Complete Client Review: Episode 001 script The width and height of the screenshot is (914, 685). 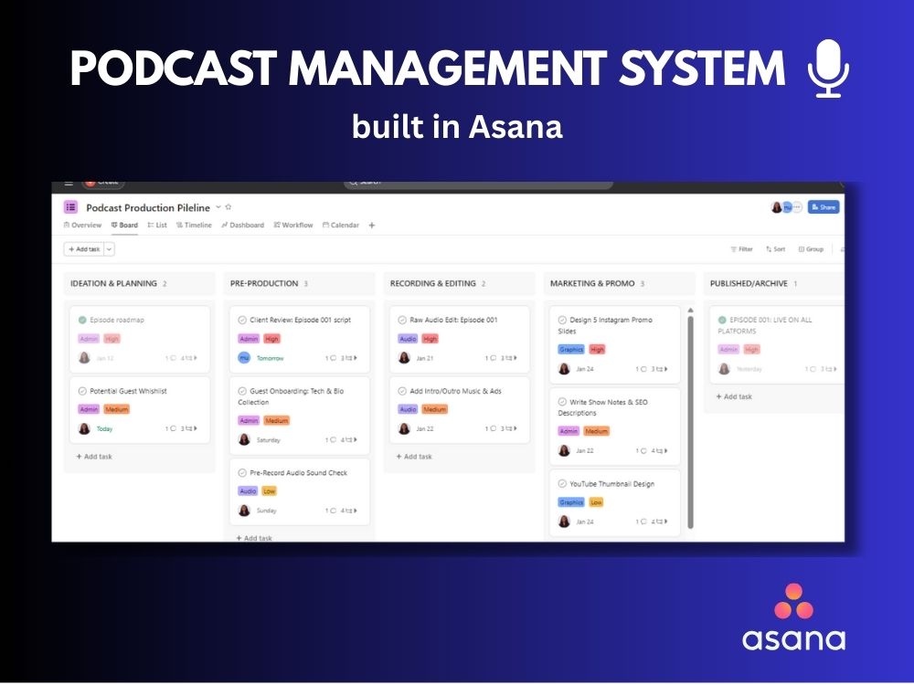[242, 320]
